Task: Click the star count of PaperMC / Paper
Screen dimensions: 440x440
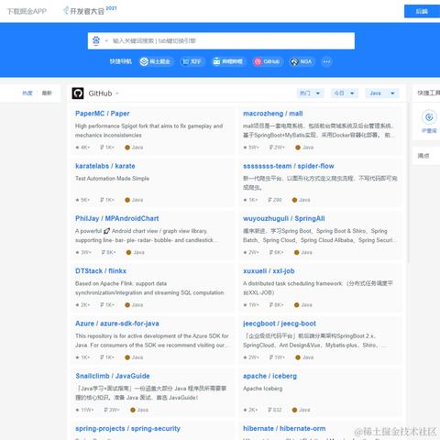Action: (x=82, y=148)
